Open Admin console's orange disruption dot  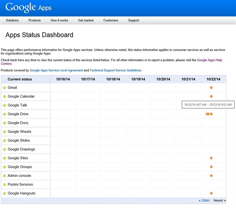pos(211,176)
